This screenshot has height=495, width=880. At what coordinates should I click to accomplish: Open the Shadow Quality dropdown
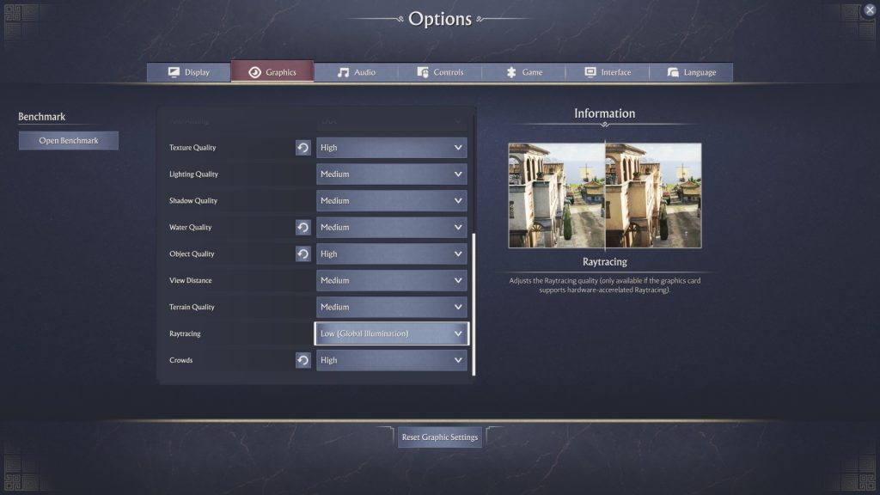pos(391,201)
